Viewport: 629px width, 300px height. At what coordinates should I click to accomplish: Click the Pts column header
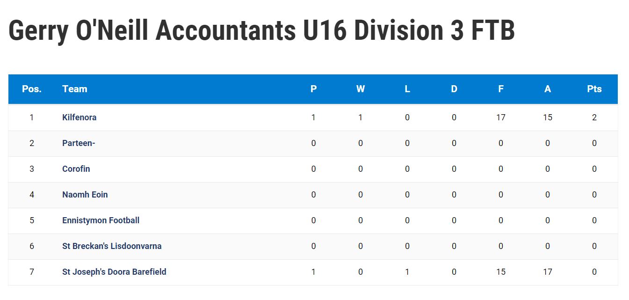594,89
